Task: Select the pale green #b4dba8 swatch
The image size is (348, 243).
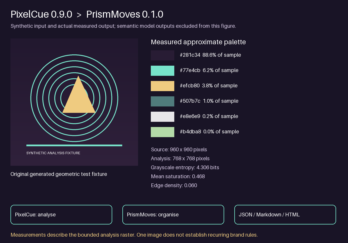Action: (x=162, y=132)
